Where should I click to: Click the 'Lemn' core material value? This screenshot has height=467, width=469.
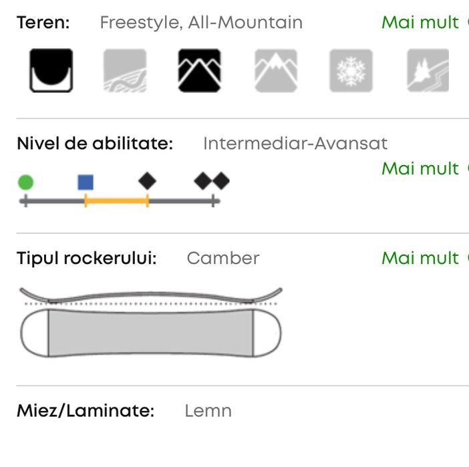pyautogui.click(x=208, y=410)
